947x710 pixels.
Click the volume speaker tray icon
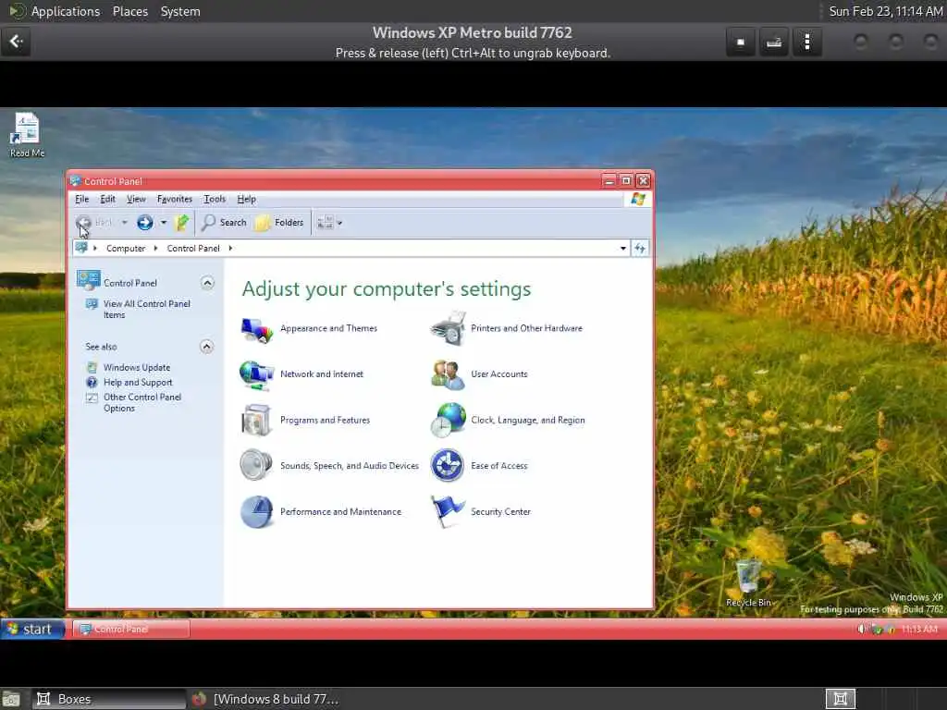(x=861, y=629)
